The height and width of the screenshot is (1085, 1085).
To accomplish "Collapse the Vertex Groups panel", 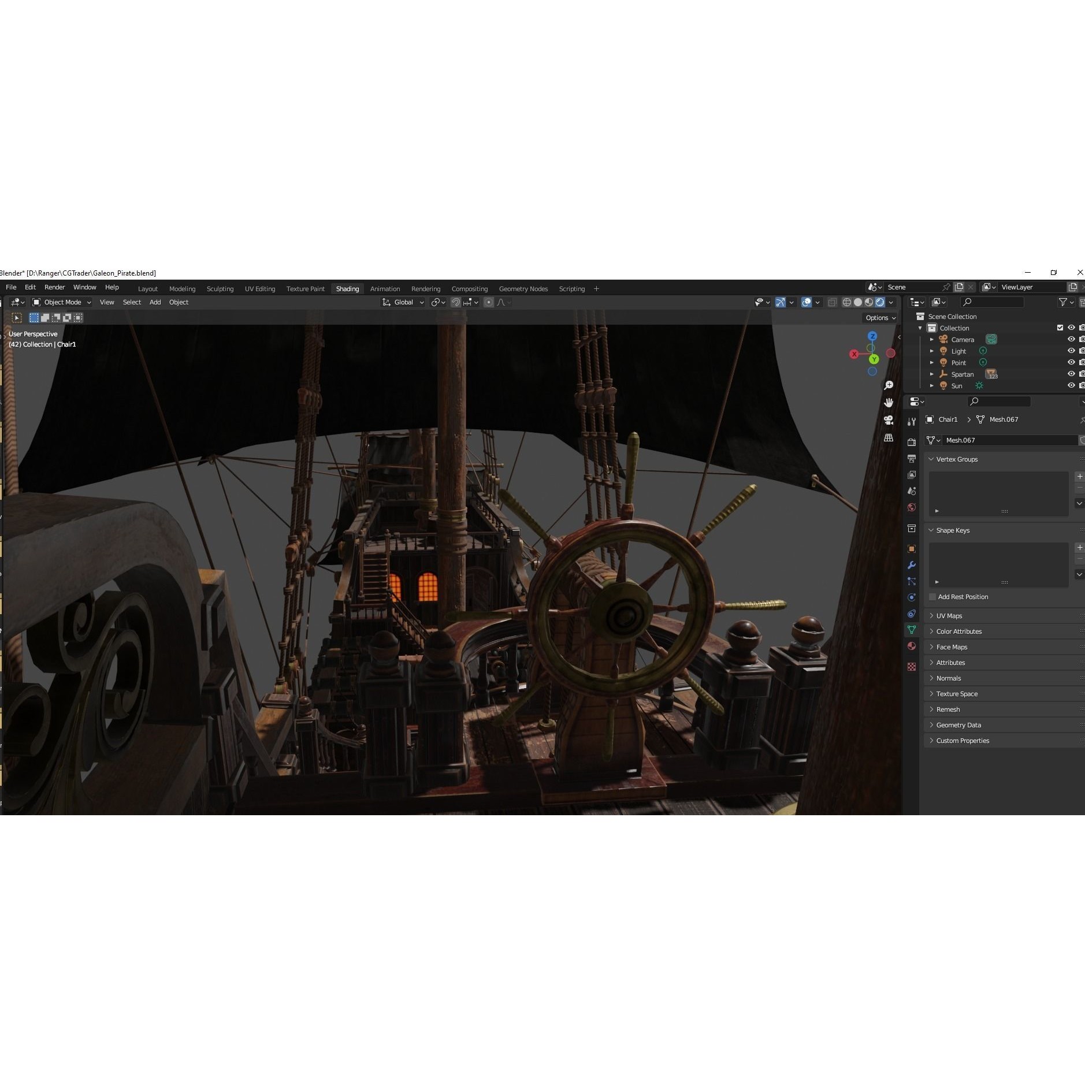I will point(931,459).
